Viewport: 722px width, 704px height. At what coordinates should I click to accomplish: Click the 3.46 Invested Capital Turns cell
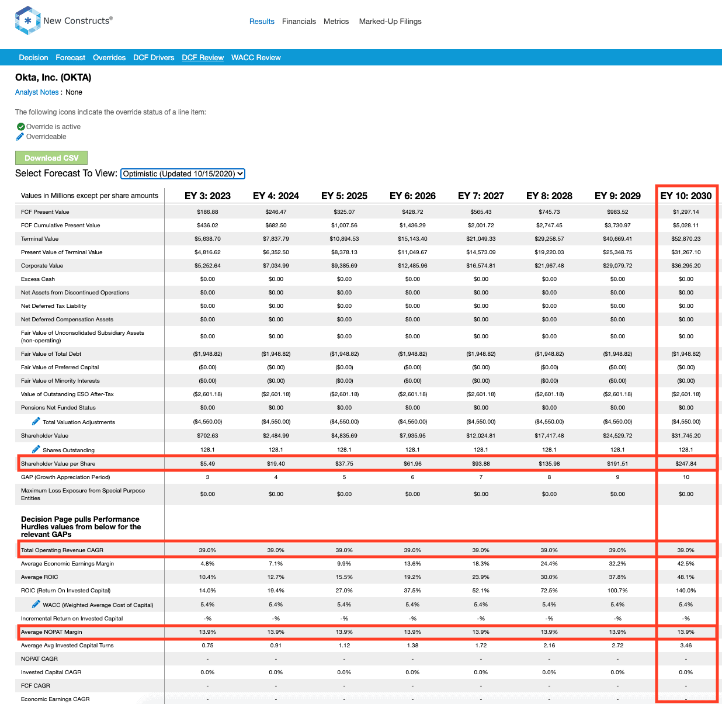[x=686, y=646]
